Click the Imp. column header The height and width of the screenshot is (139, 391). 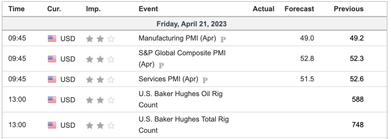point(93,9)
